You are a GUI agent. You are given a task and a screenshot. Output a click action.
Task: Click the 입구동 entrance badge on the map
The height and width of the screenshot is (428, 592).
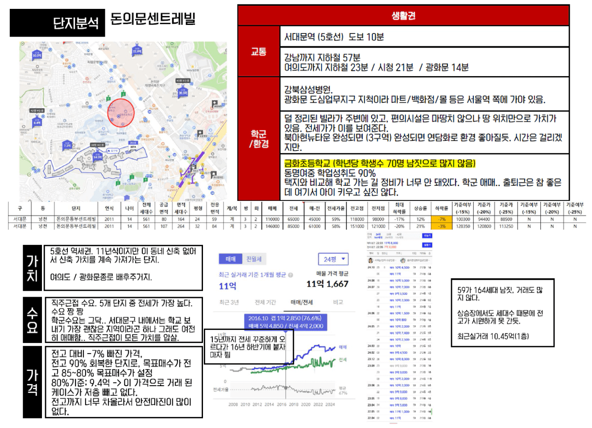113,151
